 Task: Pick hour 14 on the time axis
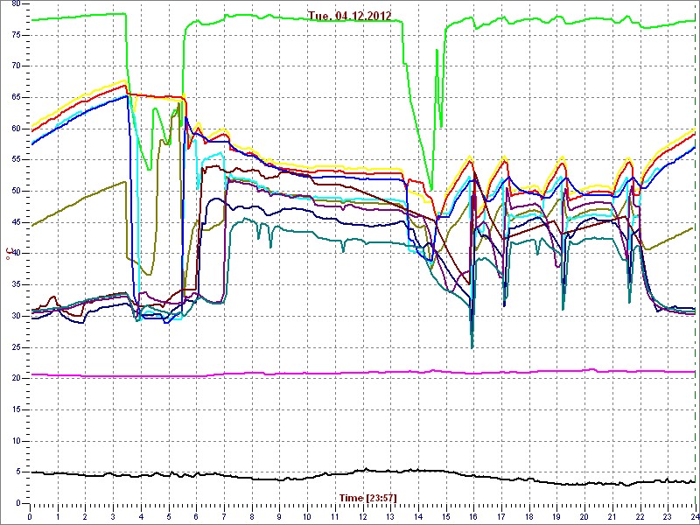point(418,517)
